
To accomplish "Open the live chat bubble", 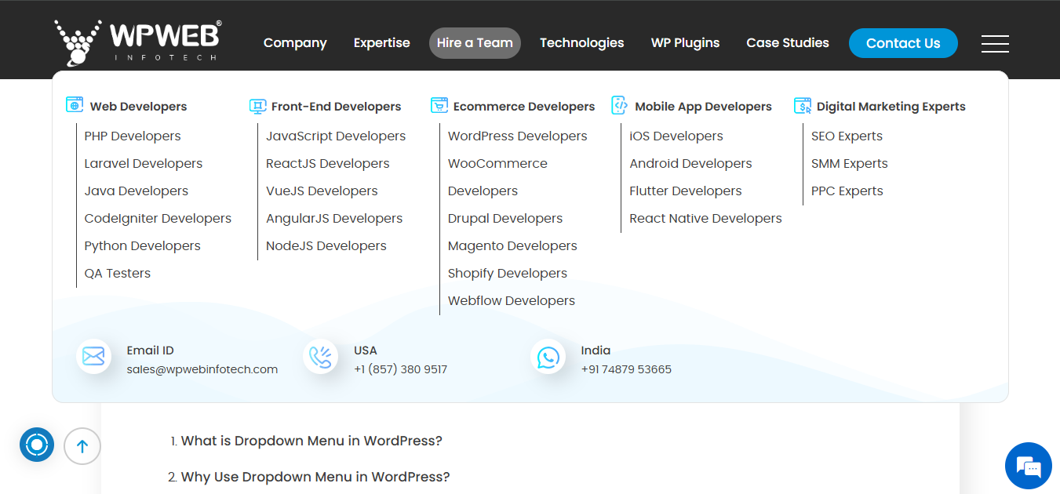I will tap(1028, 466).
